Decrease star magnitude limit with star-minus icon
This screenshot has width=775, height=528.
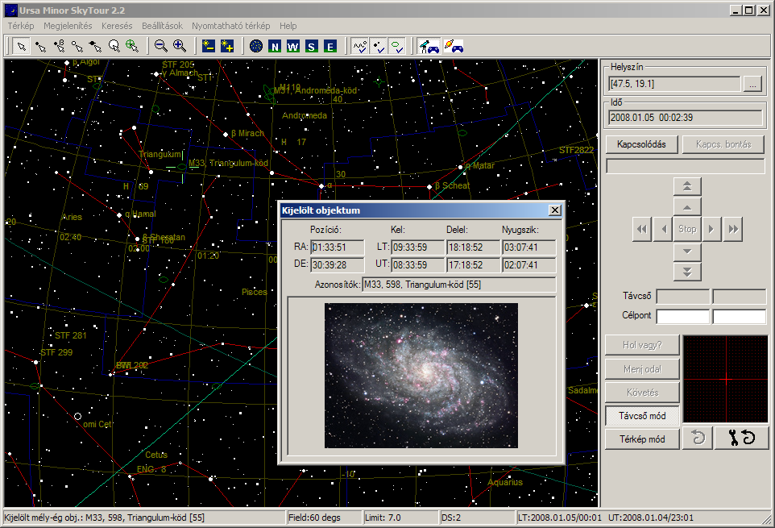209,46
